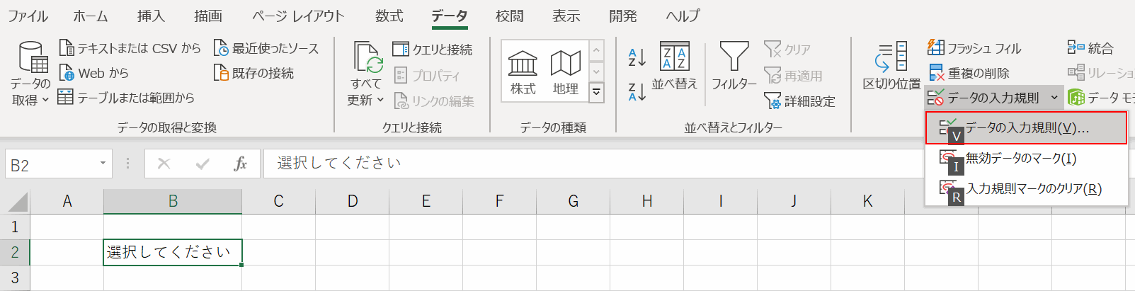Reapply filter with 再適用
The height and width of the screenshot is (291, 1135).
pyautogui.click(x=794, y=75)
